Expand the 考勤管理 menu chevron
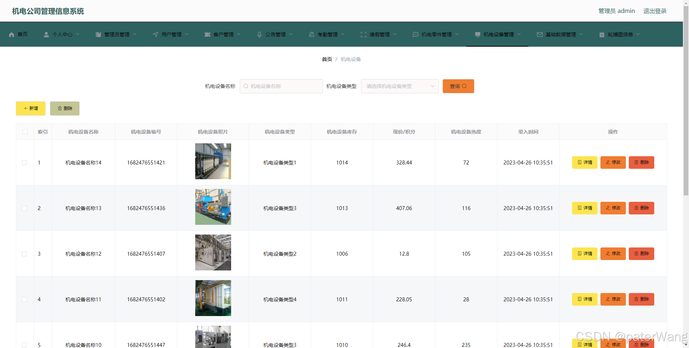Image resolution: width=689 pixels, height=348 pixels. [343, 34]
